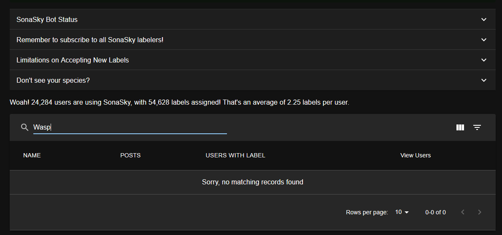
Task: Expand the subscribe to labelers chevron
Action: click(484, 40)
